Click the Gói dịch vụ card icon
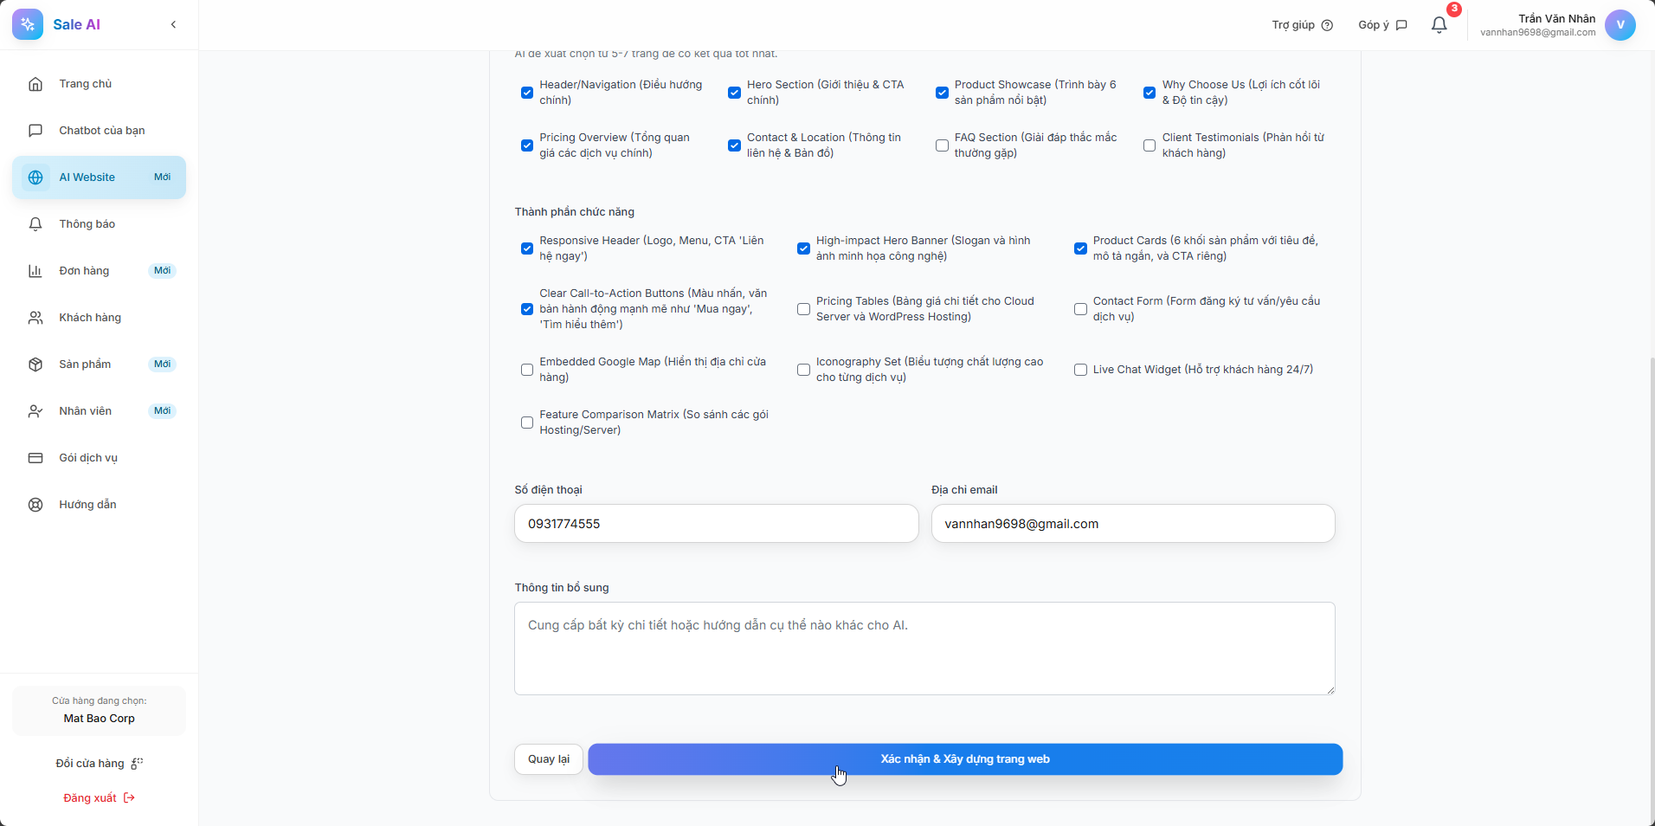Image resolution: width=1655 pixels, height=826 pixels. pos(35,458)
